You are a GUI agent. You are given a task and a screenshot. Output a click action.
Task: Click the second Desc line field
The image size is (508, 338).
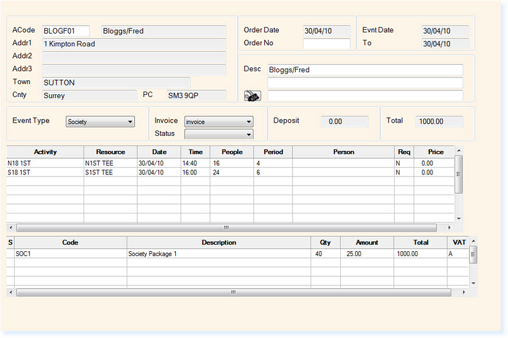tap(364, 83)
